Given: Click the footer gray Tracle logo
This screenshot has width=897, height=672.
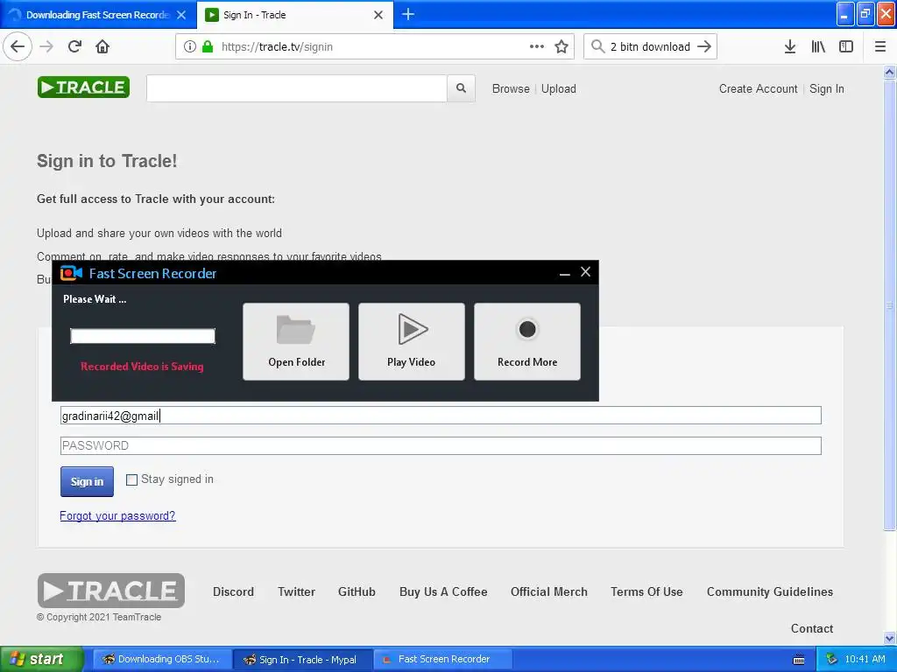Looking at the screenshot, I should pyautogui.click(x=111, y=591).
